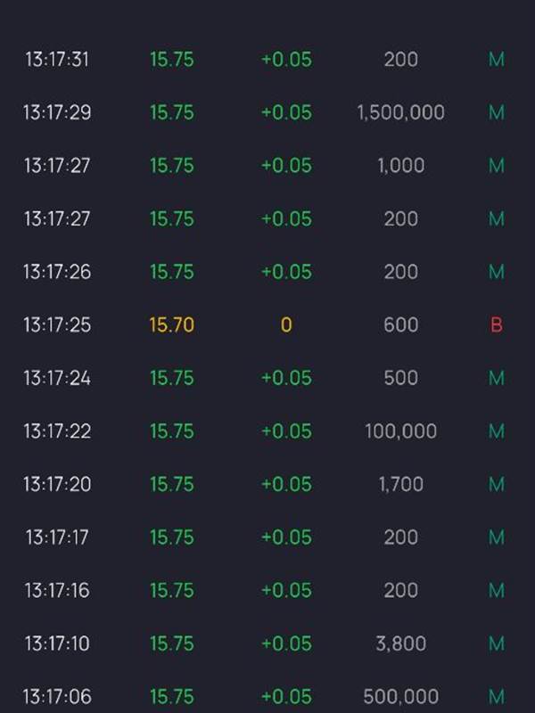Open the 13:17:29 trade row timestamp

pos(57,113)
